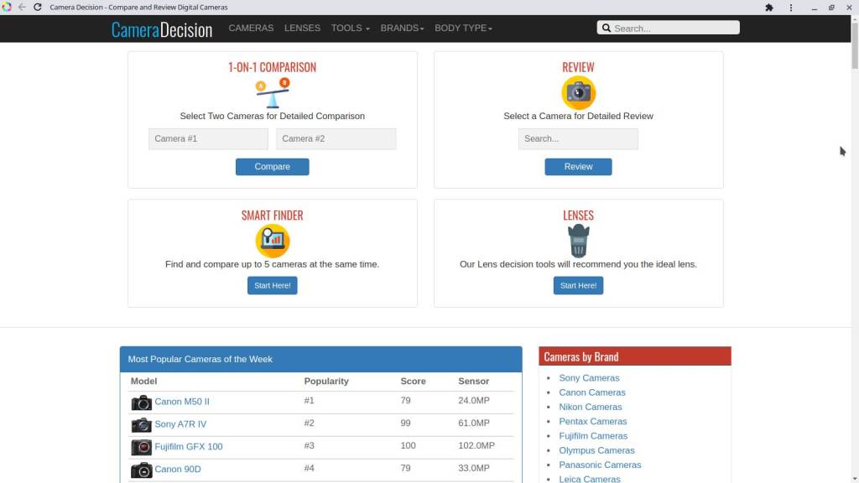Click the page vertical scrollbar thumb

pyautogui.click(x=855, y=45)
